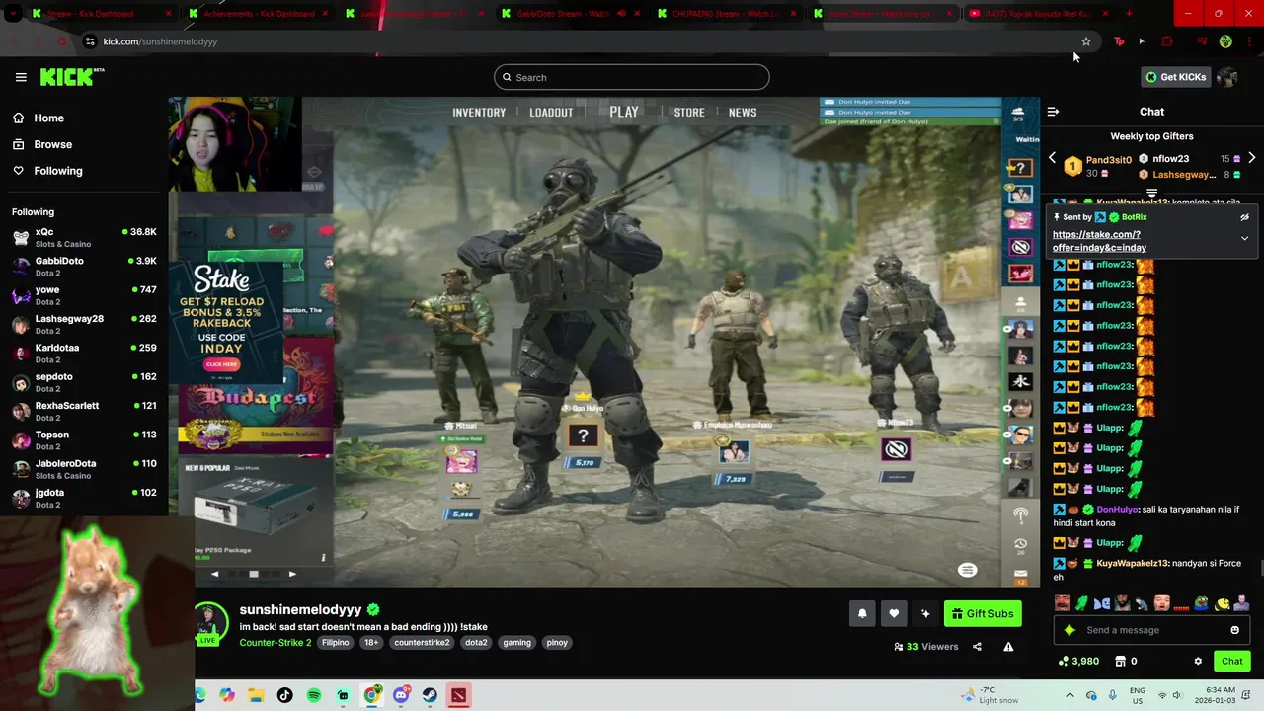Bookmark page with star icon
The image size is (1264, 711).
[x=1086, y=41]
